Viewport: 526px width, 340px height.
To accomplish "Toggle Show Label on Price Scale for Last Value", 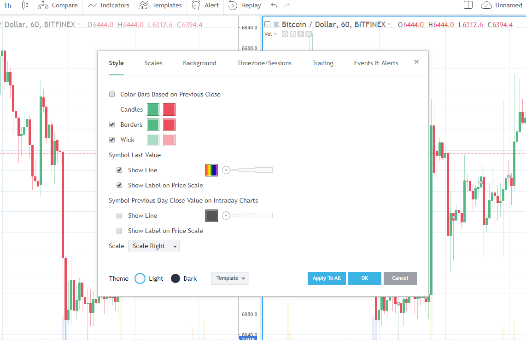I will click(119, 186).
